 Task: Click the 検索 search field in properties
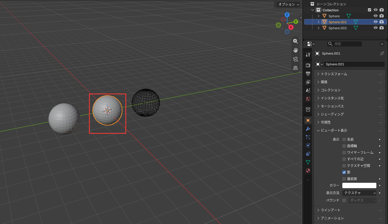click(344, 44)
